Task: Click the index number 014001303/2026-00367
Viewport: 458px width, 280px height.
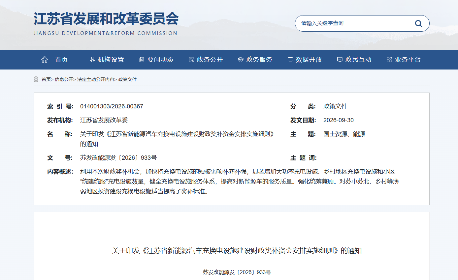Action: point(112,106)
